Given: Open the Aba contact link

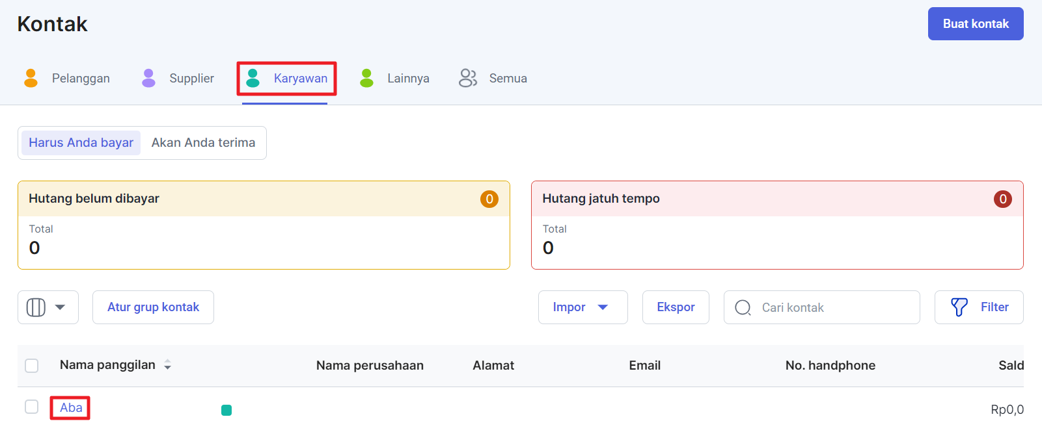Looking at the screenshot, I should [x=71, y=408].
